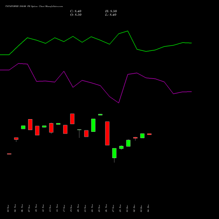Image resolution: width=219 pixels, height=219 pixels.
Task: Click the high value H: 8.50
Action: click(111, 11)
